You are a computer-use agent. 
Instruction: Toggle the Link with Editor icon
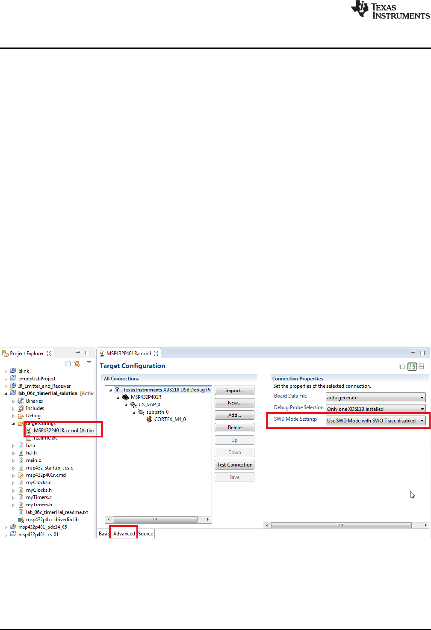click(x=77, y=363)
